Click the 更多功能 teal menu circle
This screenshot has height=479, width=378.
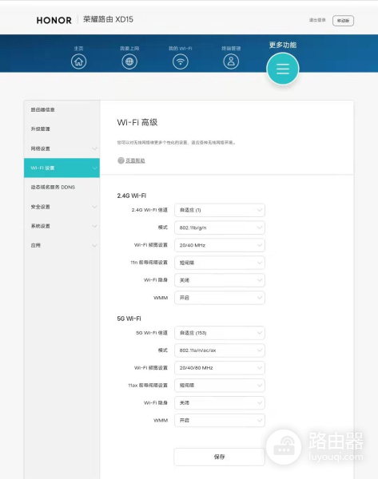[283, 69]
